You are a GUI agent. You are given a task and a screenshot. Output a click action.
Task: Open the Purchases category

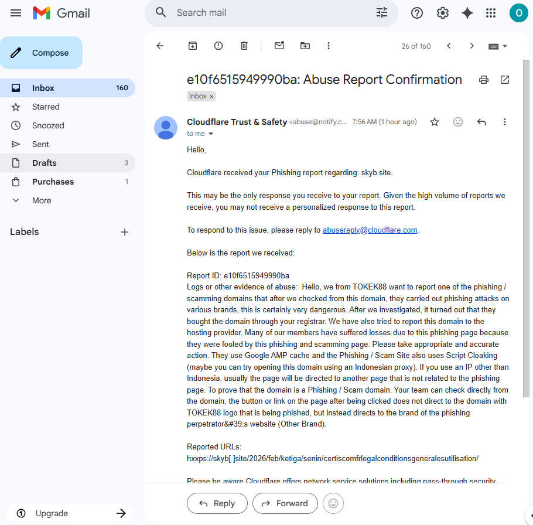tap(67, 182)
